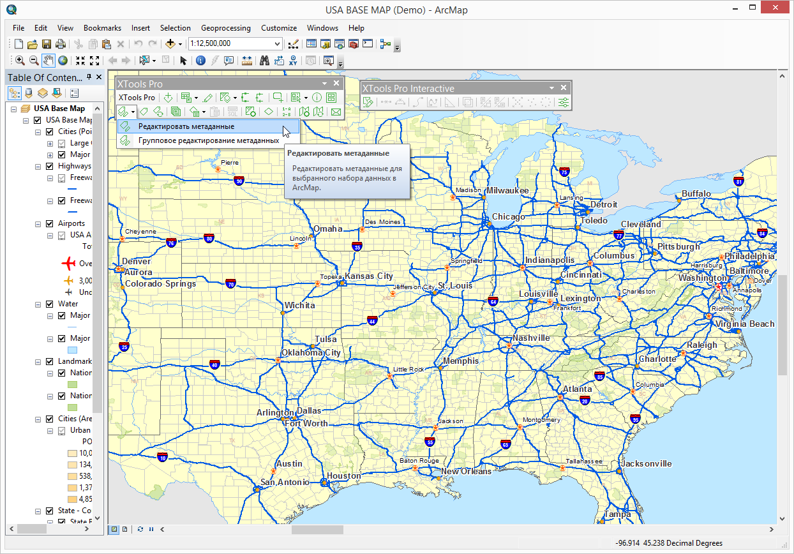Click the XTools Pro info icon
This screenshot has width=794, height=554.
317,98
